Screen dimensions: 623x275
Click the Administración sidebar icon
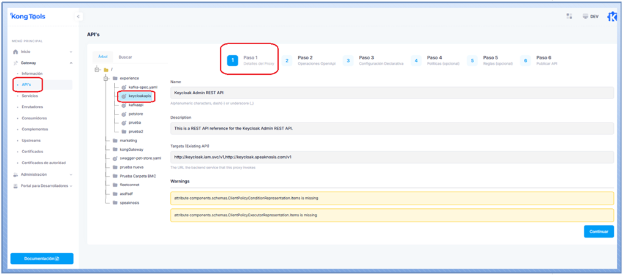[16, 175]
